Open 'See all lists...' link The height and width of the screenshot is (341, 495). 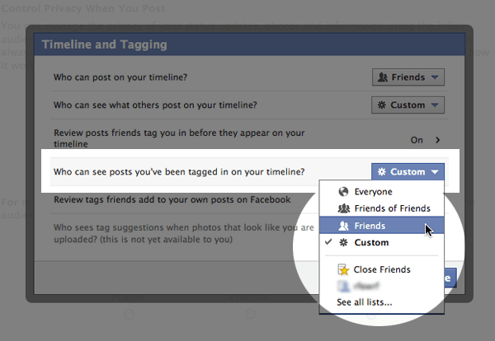tap(364, 303)
